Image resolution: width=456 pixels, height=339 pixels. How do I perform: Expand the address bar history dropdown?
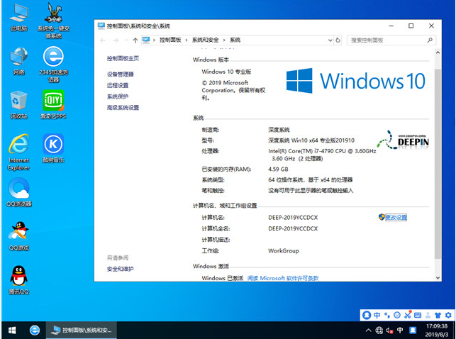(330, 40)
